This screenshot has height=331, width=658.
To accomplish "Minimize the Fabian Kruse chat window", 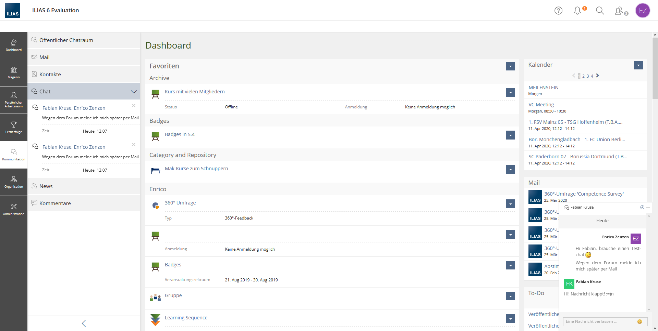I will [x=648, y=207].
